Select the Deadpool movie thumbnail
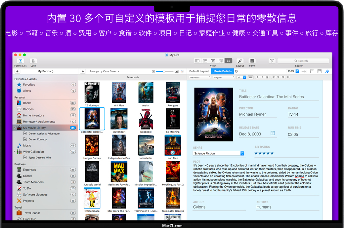The height and width of the screenshot is (228, 344). pyautogui.click(x=146, y=119)
